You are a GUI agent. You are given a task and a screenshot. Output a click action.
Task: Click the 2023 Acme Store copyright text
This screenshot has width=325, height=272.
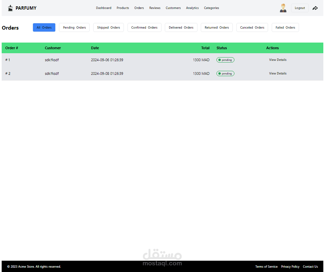click(34, 267)
